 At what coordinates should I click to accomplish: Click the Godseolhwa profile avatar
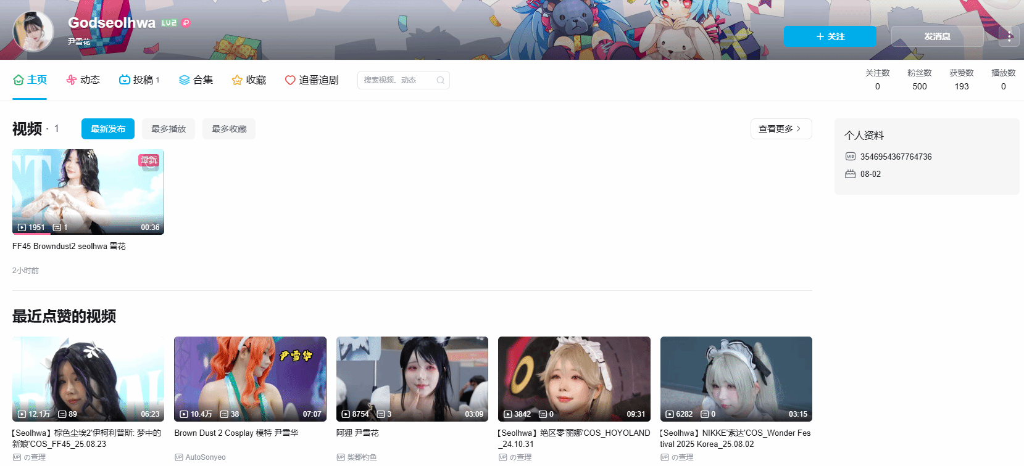coord(33,31)
